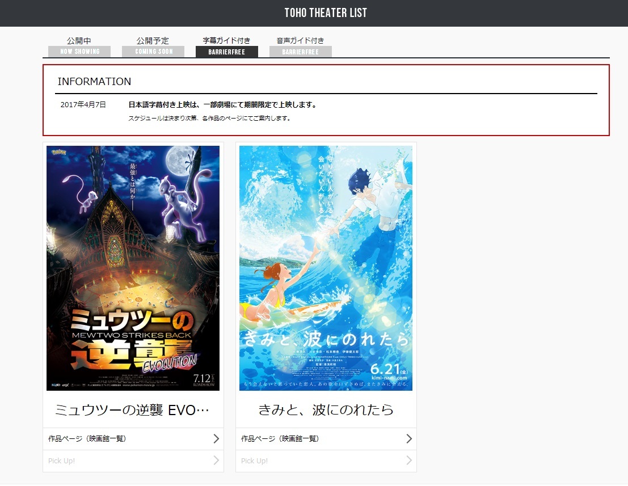Viewport: 628px width, 486px height.
Task: Select 字幕ガイド付き Barrierfree tab
Action: coord(227,47)
